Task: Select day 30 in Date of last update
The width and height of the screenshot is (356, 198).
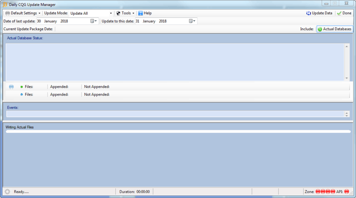Action: [39, 21]
